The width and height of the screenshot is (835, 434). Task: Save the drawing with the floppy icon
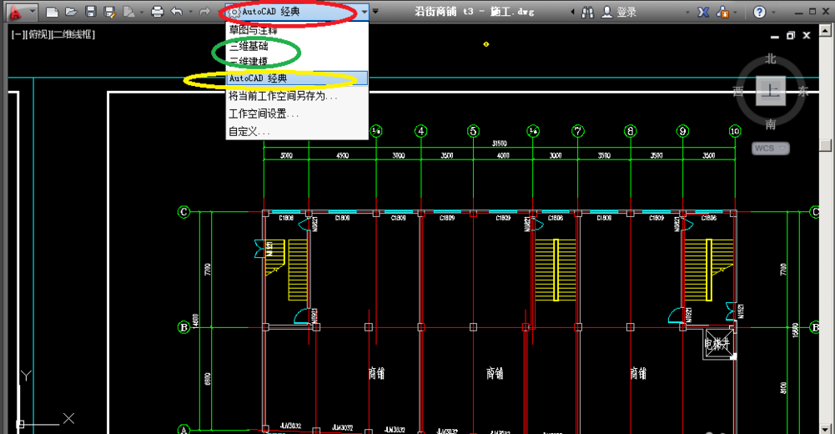pyautogui.click(x=91, y=12)
